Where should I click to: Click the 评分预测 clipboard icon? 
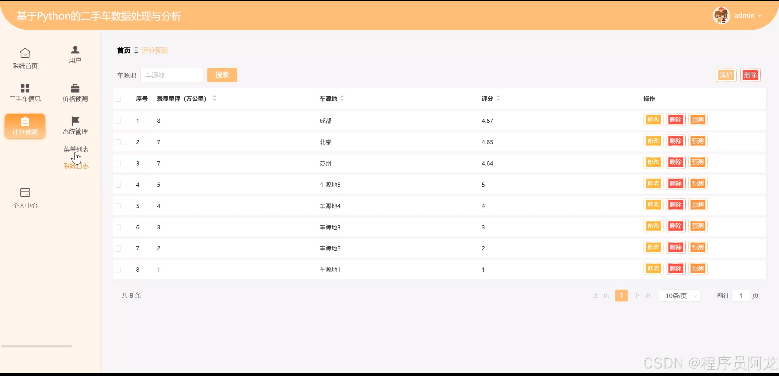(25, 121)
